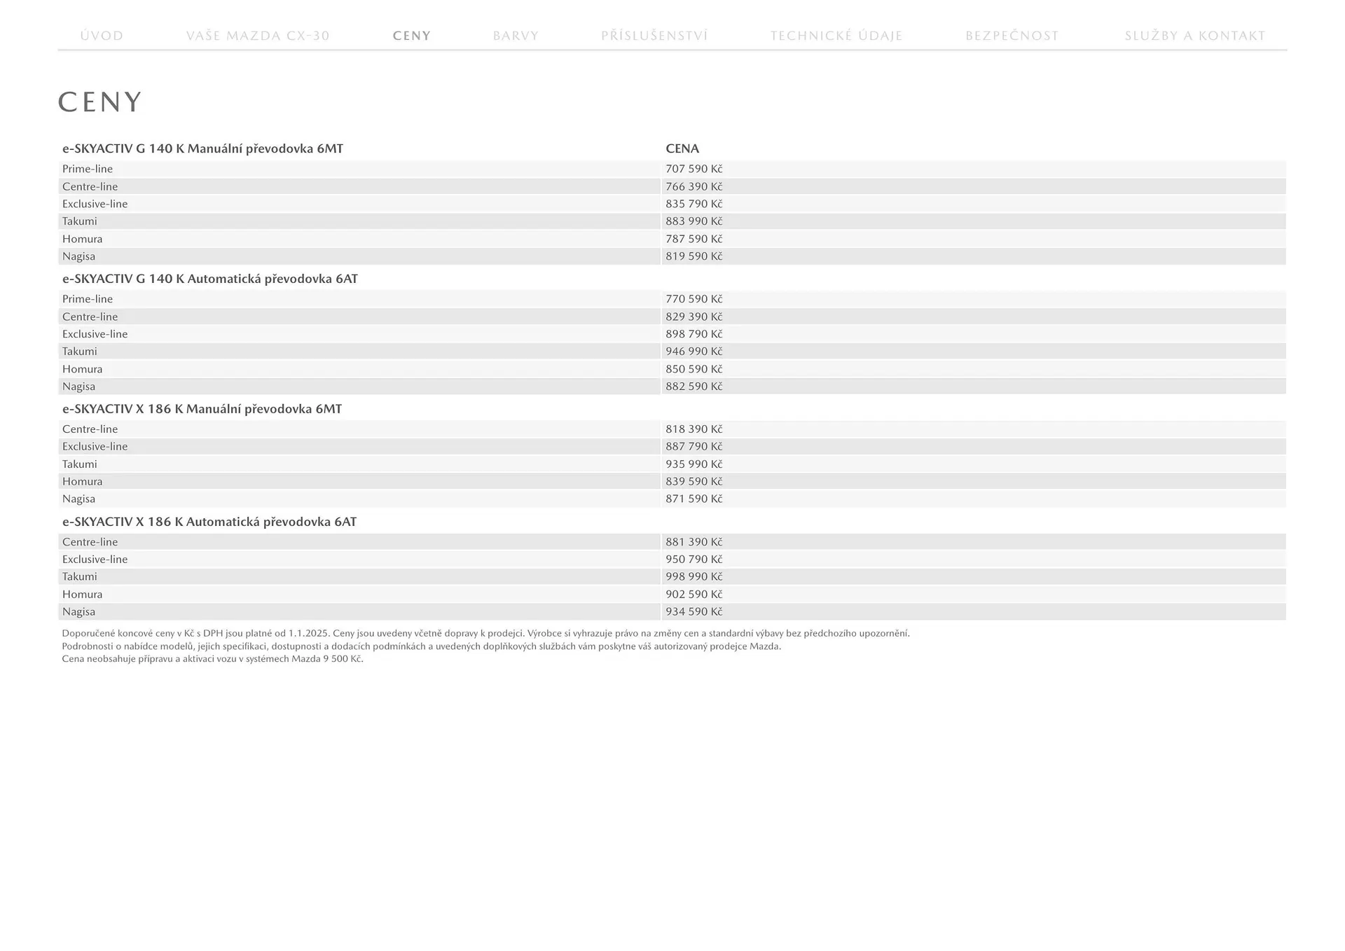The image size is (1345, 951).
Task: Switch to the BARVY tab
Action: coord(516,36)
